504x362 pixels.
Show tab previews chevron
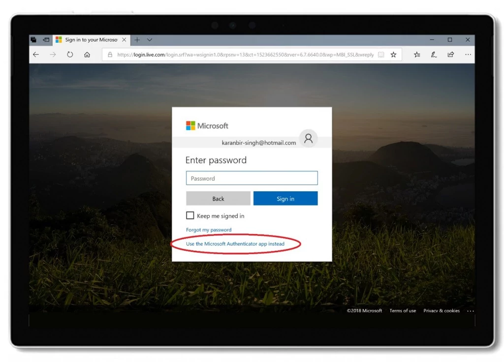click(x=150, y=40)
